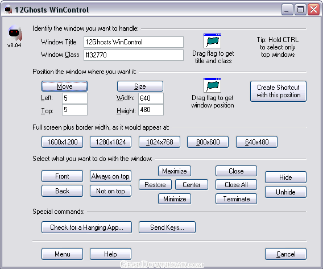Open the Send Keys dialog

[167, 227]
